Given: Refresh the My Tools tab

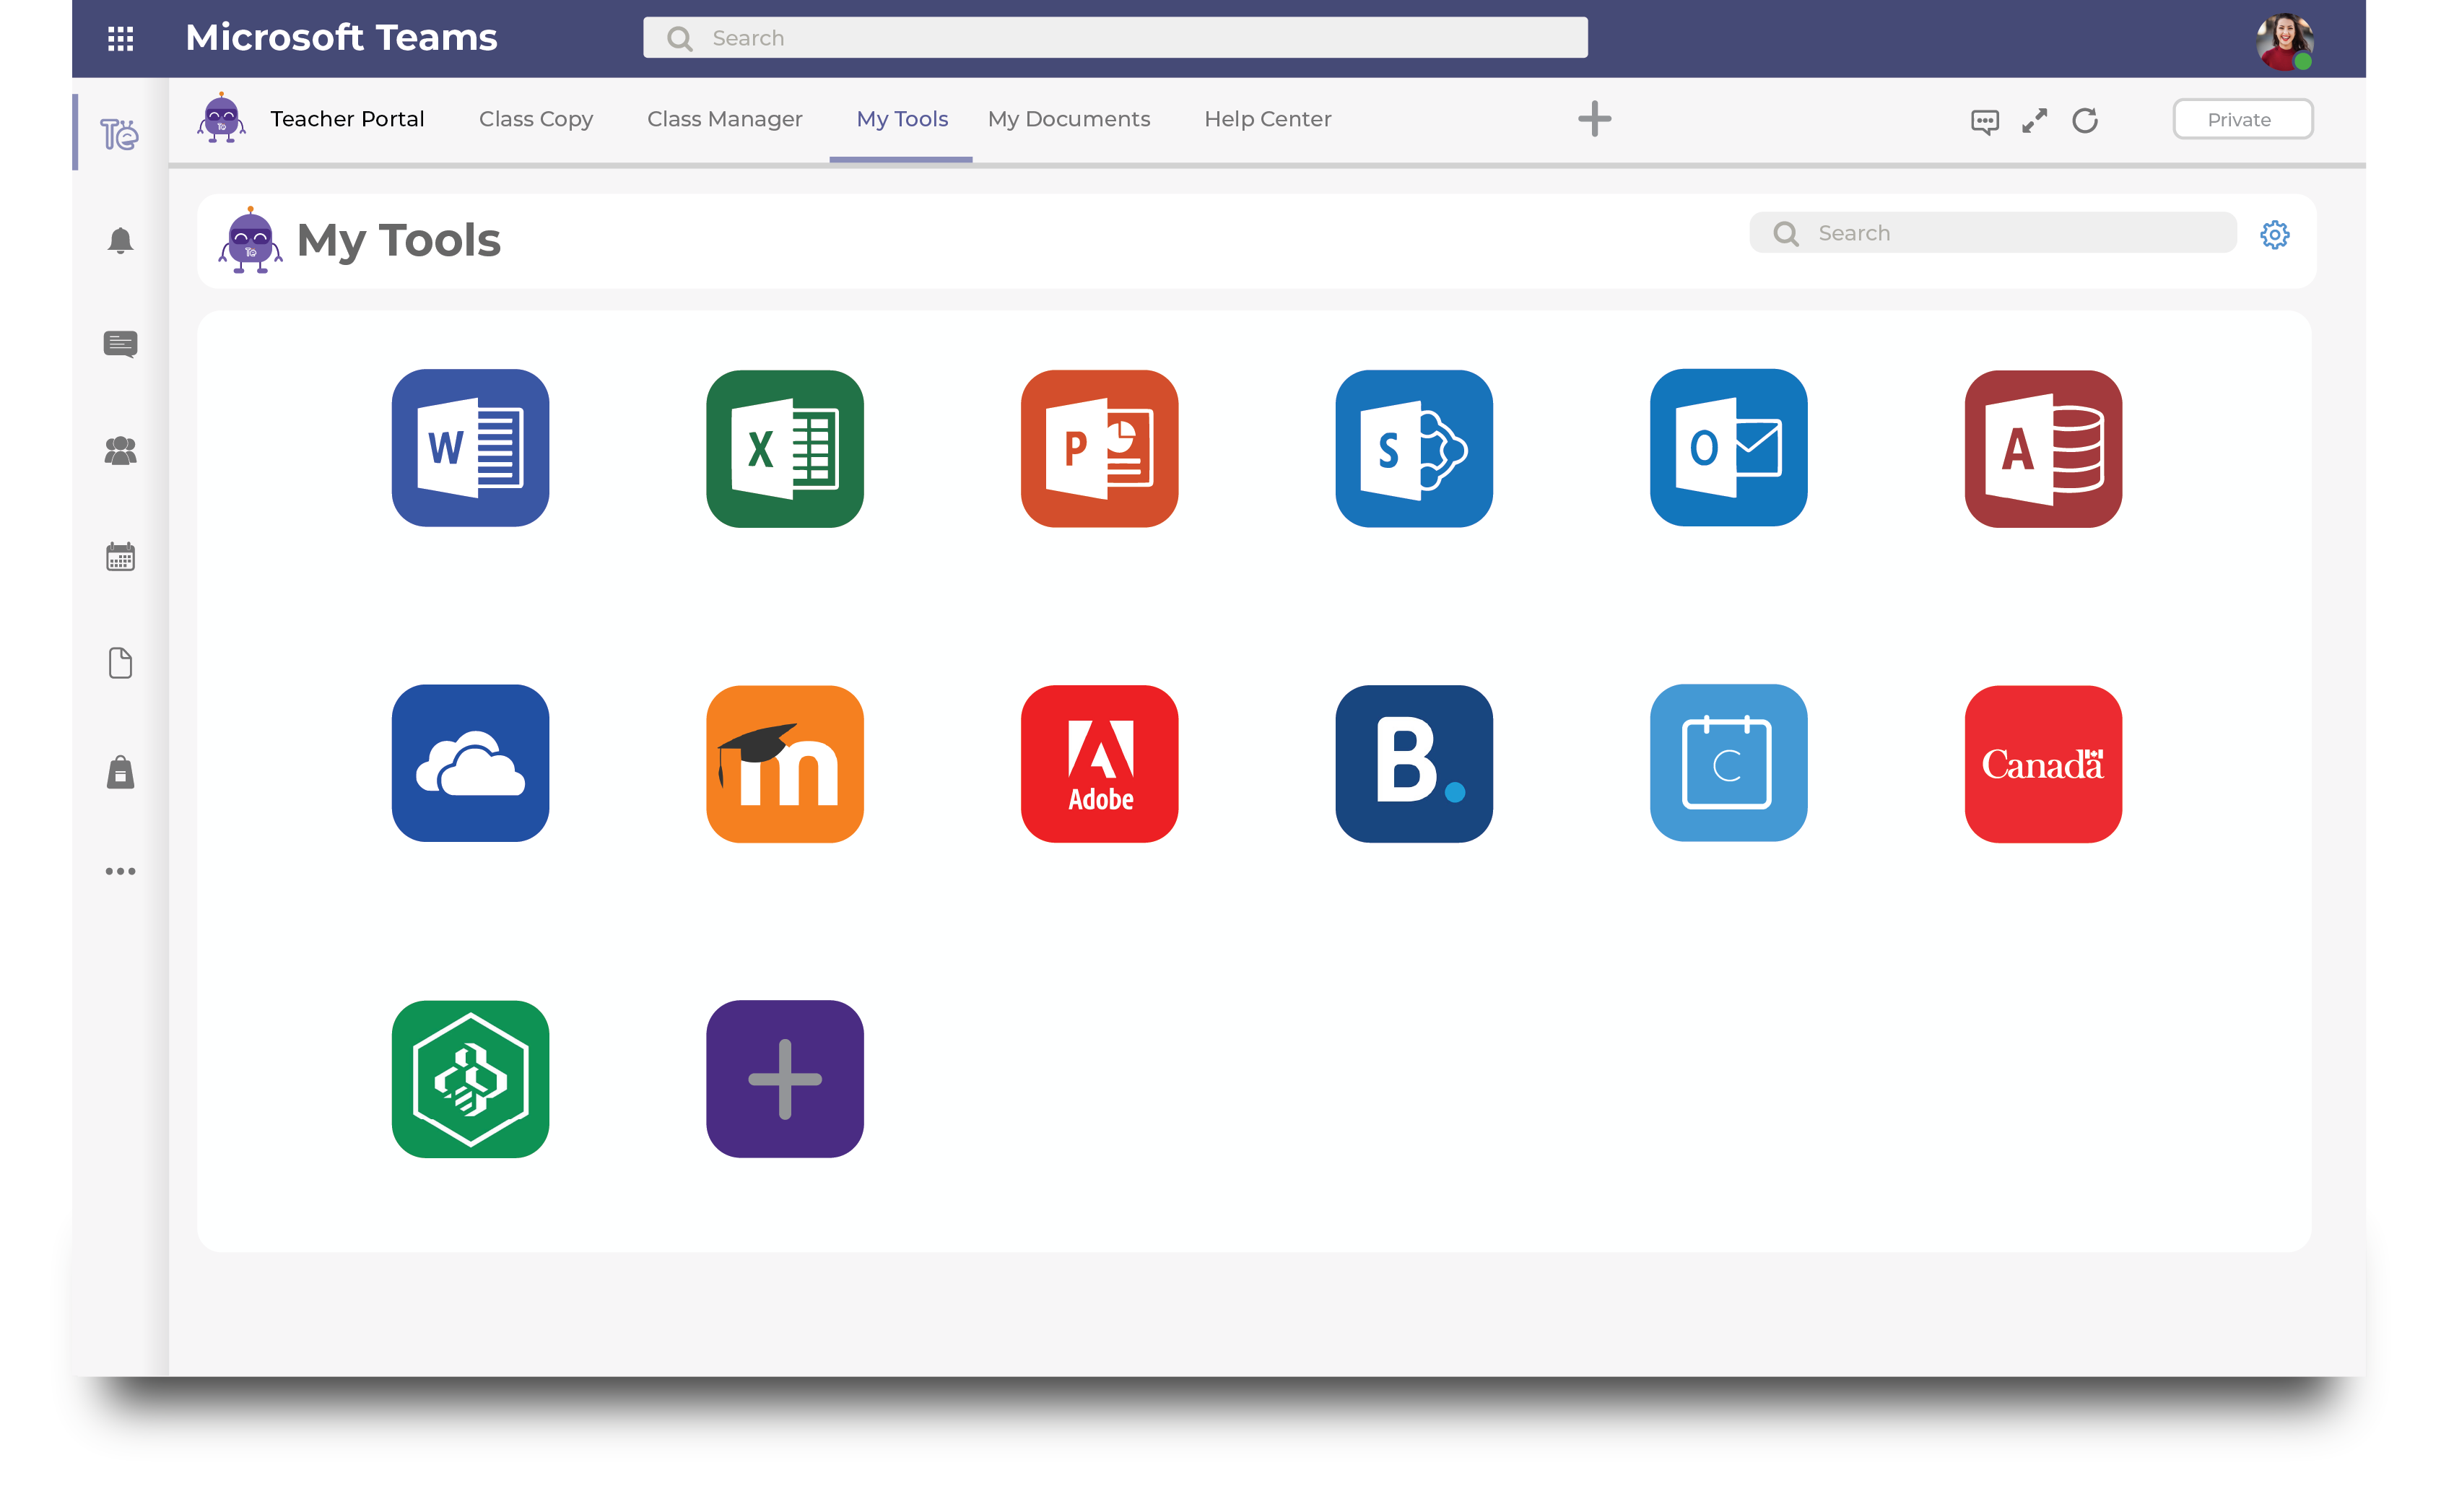Looking at the screenshot, I should tap(2085, 120).
